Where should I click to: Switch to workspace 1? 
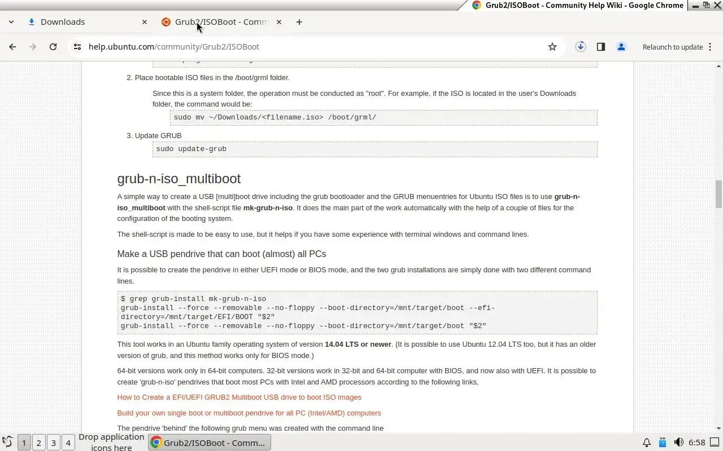pos(24,443)
